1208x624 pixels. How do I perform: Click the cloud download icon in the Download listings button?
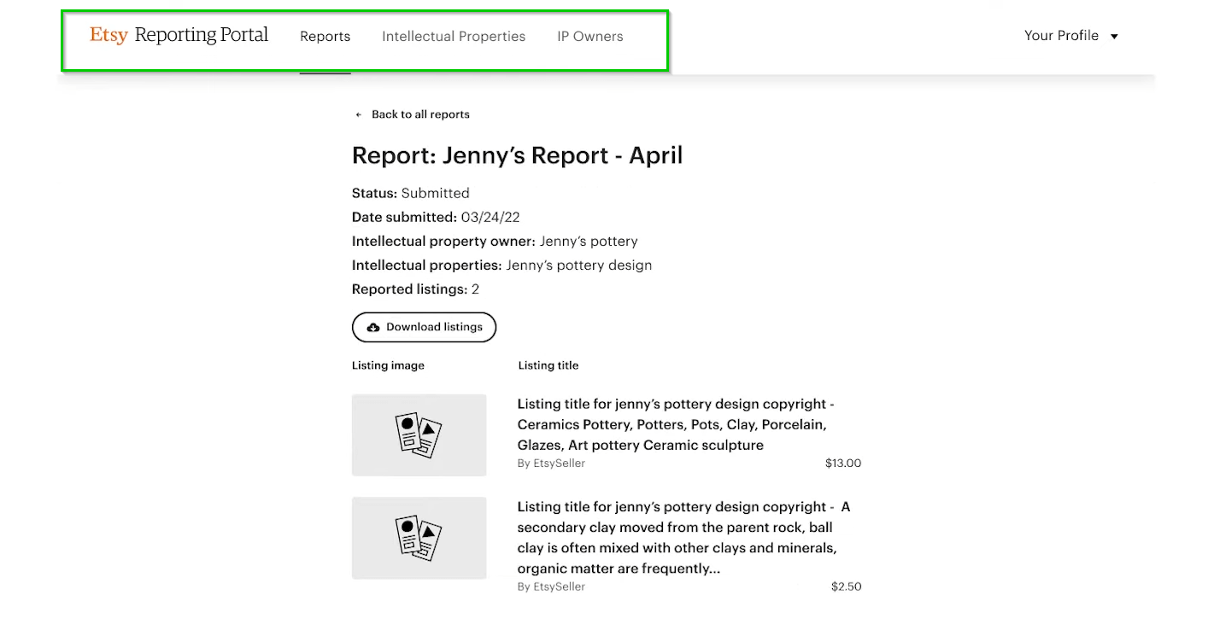pyautogui.click(x=373, y=327)
